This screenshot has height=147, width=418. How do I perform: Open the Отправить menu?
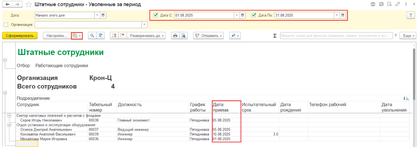(209, 36)
